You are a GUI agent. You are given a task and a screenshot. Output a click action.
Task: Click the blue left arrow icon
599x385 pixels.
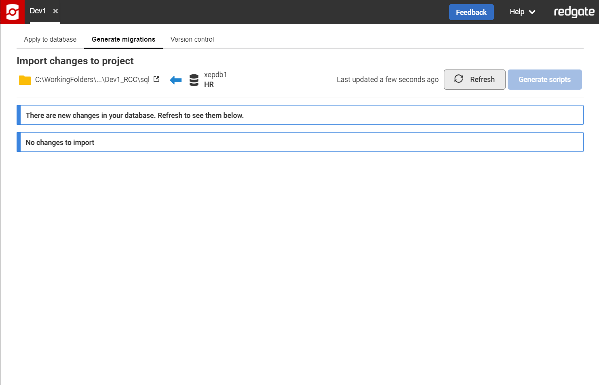pyautogui.click(x=176, y=80)
